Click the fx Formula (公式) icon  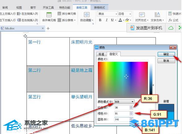170,20
